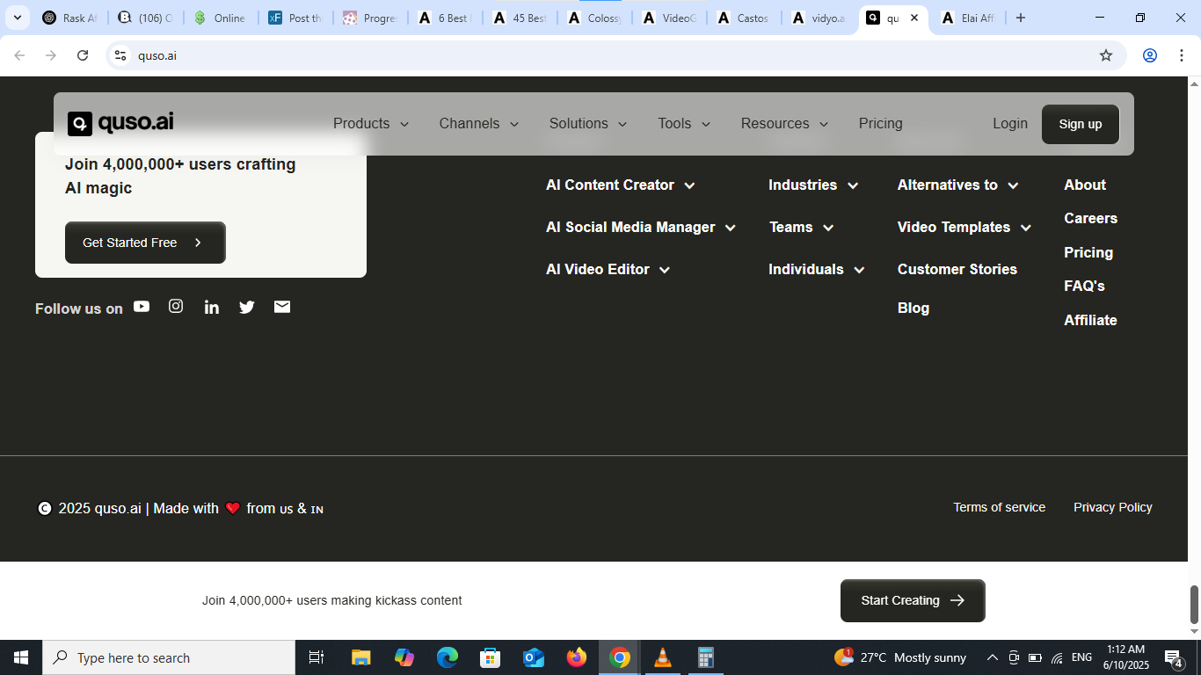Go back to the previous page

click(19, 55)
